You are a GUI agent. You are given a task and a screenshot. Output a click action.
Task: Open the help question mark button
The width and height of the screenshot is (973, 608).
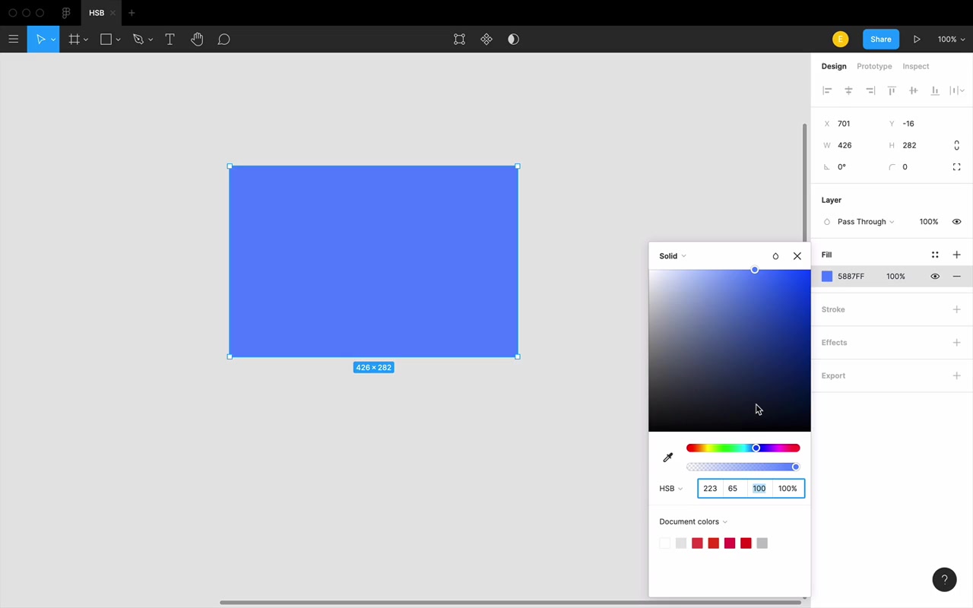pos(944,579)
